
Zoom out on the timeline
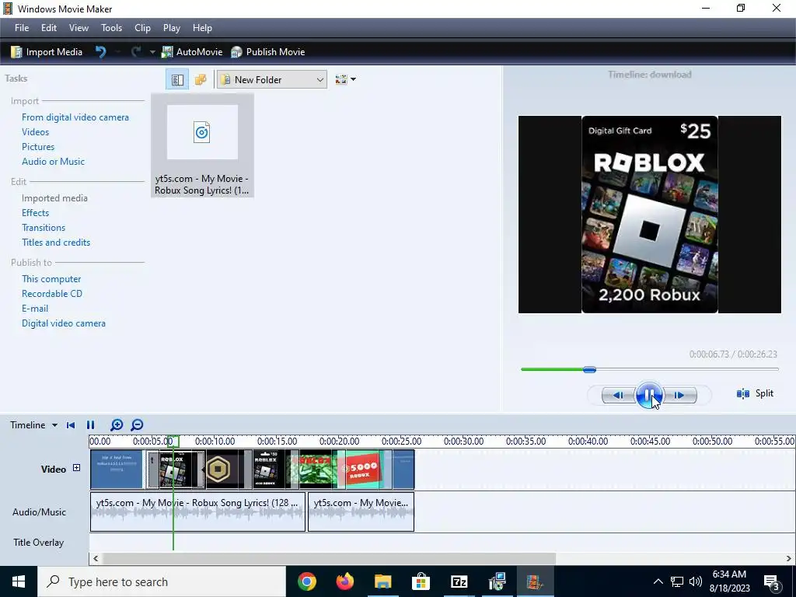pos(137,425)
